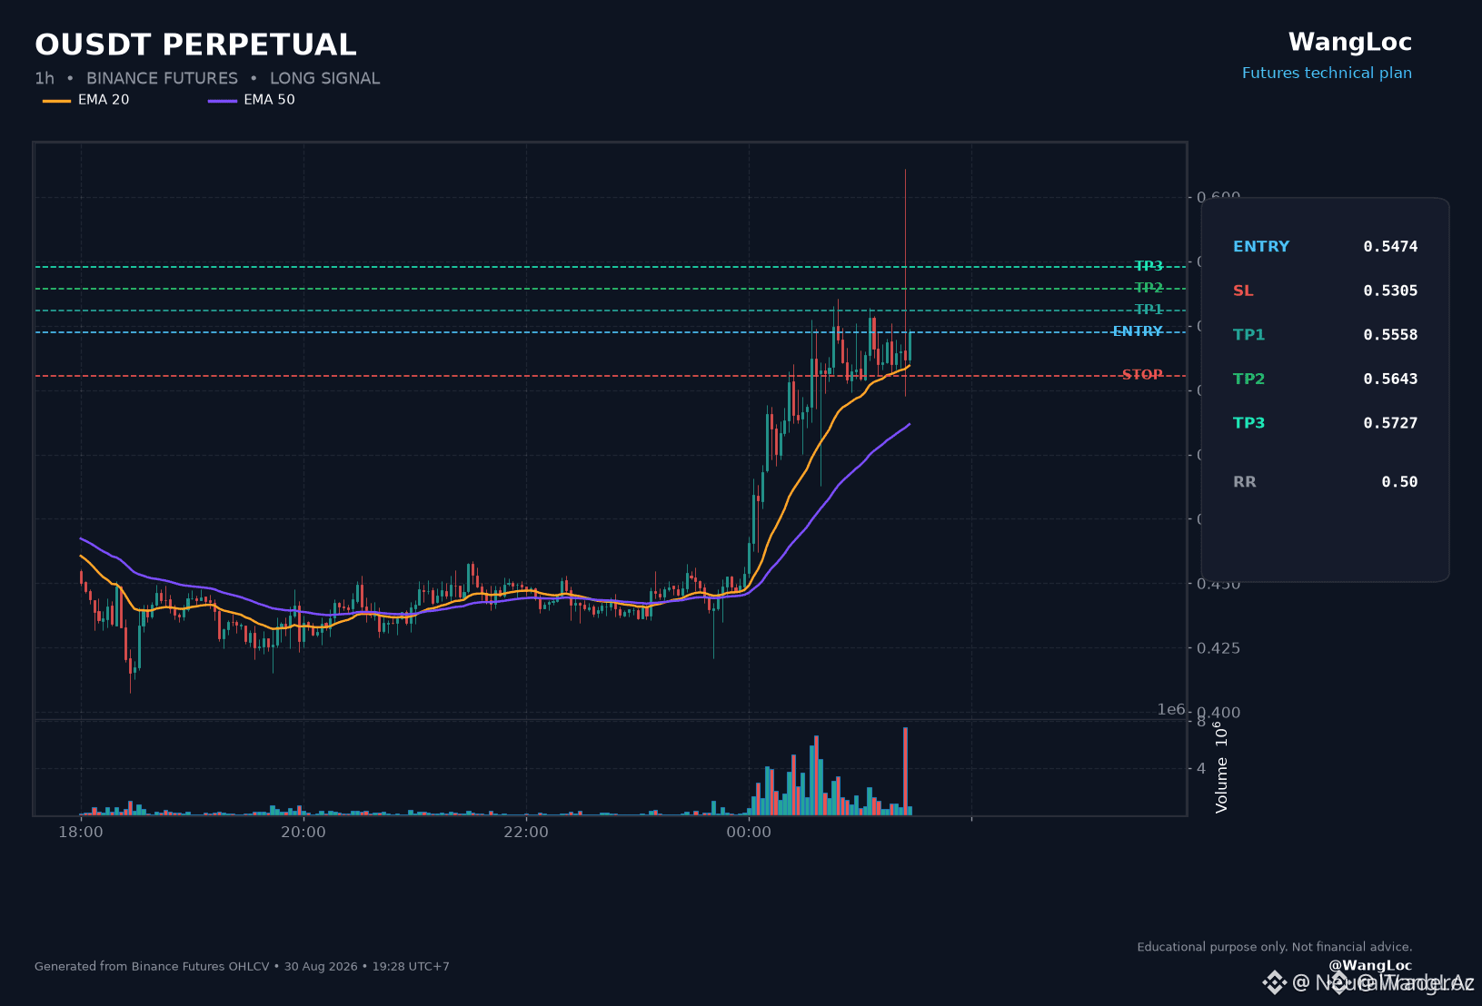Select the TP1 value 0.5558

(1390, 335)
